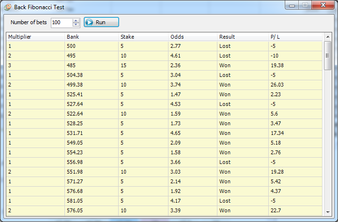Click the P/L value 2.76
The image size is (338, 222).
[276, 153]
